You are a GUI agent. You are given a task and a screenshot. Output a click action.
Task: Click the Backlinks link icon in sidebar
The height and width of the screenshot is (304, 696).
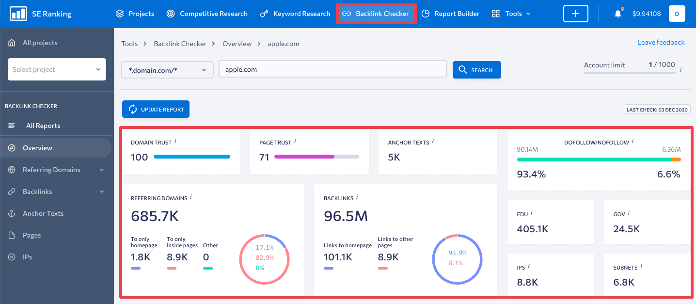[12, 192]
